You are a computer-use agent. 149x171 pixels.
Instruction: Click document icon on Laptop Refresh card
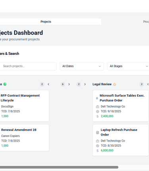97,132
